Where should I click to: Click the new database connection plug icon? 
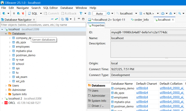pyautogui.click(x=4, y=13)
